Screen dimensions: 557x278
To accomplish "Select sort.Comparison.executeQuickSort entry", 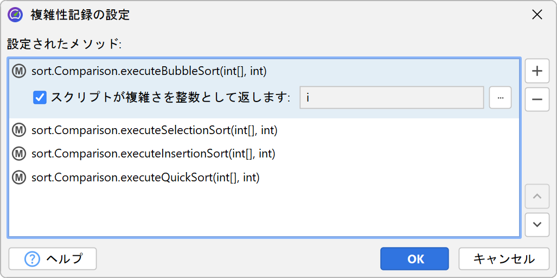I will tap(145, 178).
